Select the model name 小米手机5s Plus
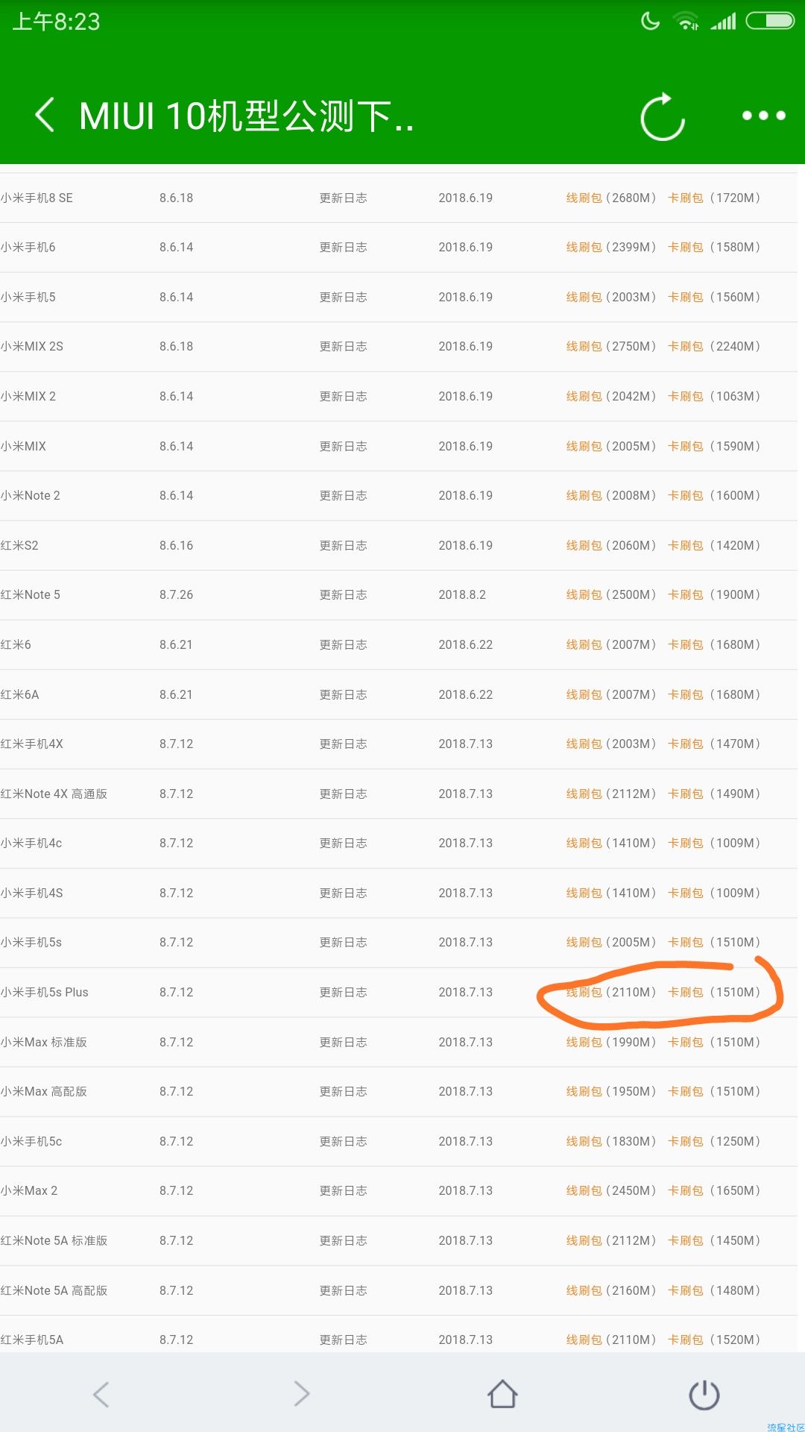 pos(44,992)
